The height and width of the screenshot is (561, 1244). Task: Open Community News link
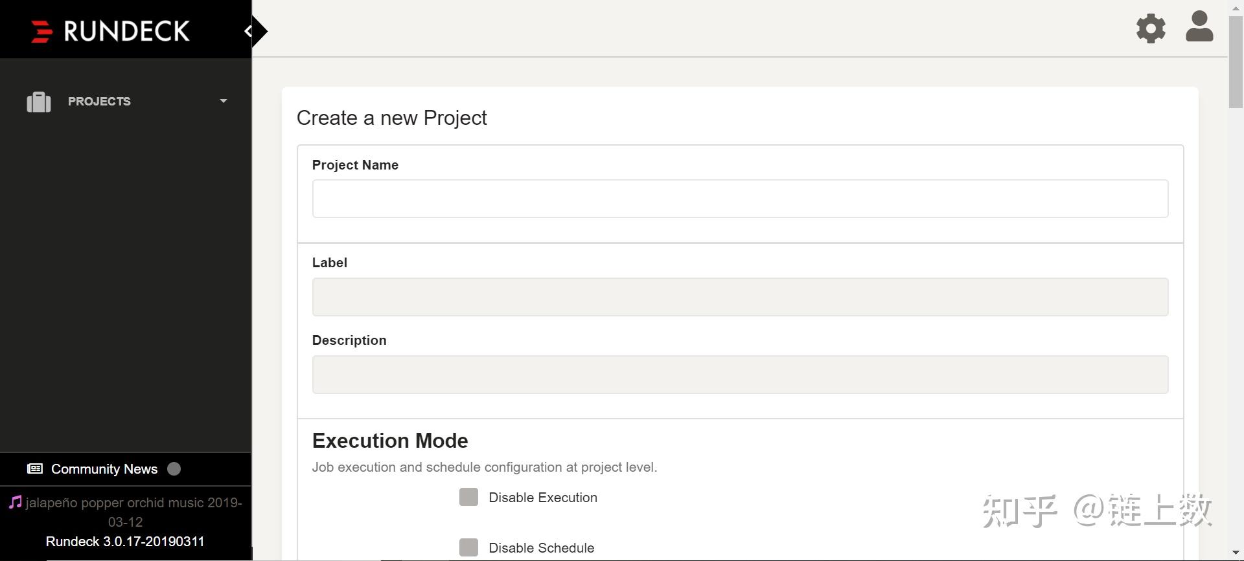104,469
